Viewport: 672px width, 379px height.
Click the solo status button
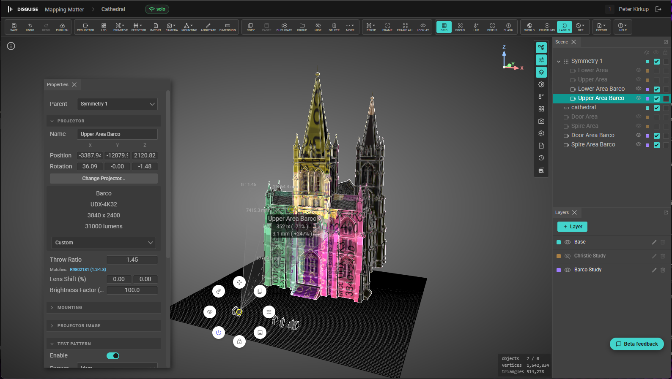(x=157, y=9)
